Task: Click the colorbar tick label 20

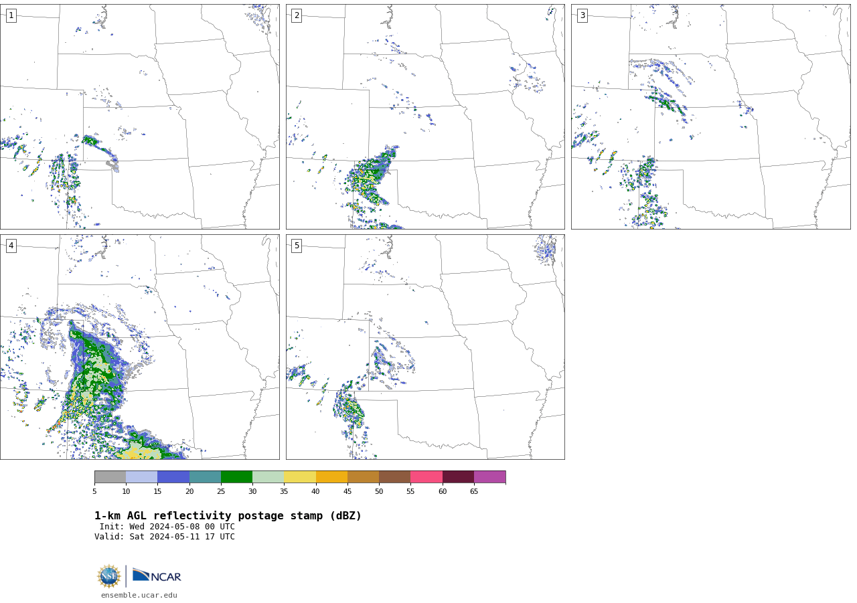Action: coord(189,492)
